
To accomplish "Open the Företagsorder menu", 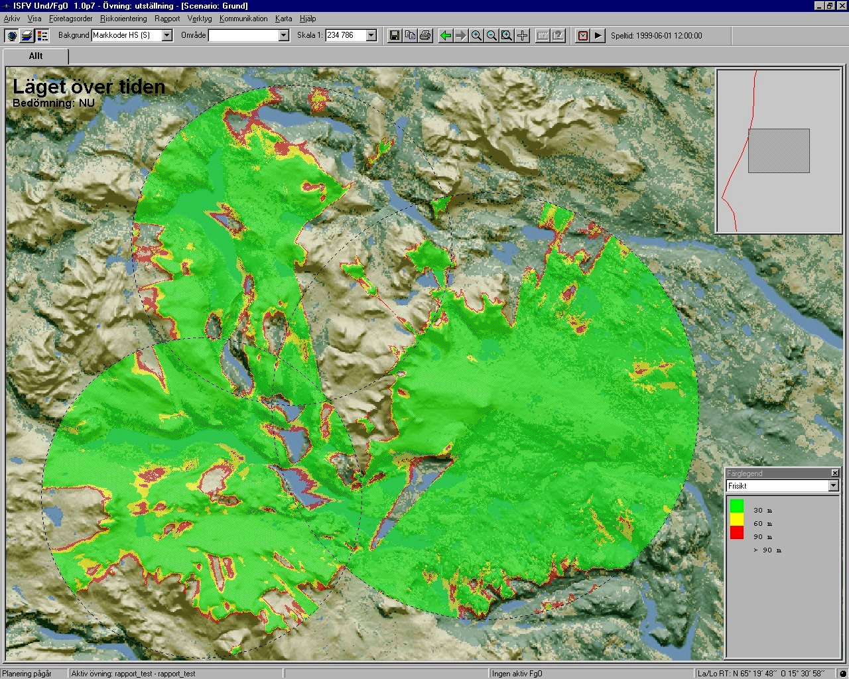I will [71, 19].
